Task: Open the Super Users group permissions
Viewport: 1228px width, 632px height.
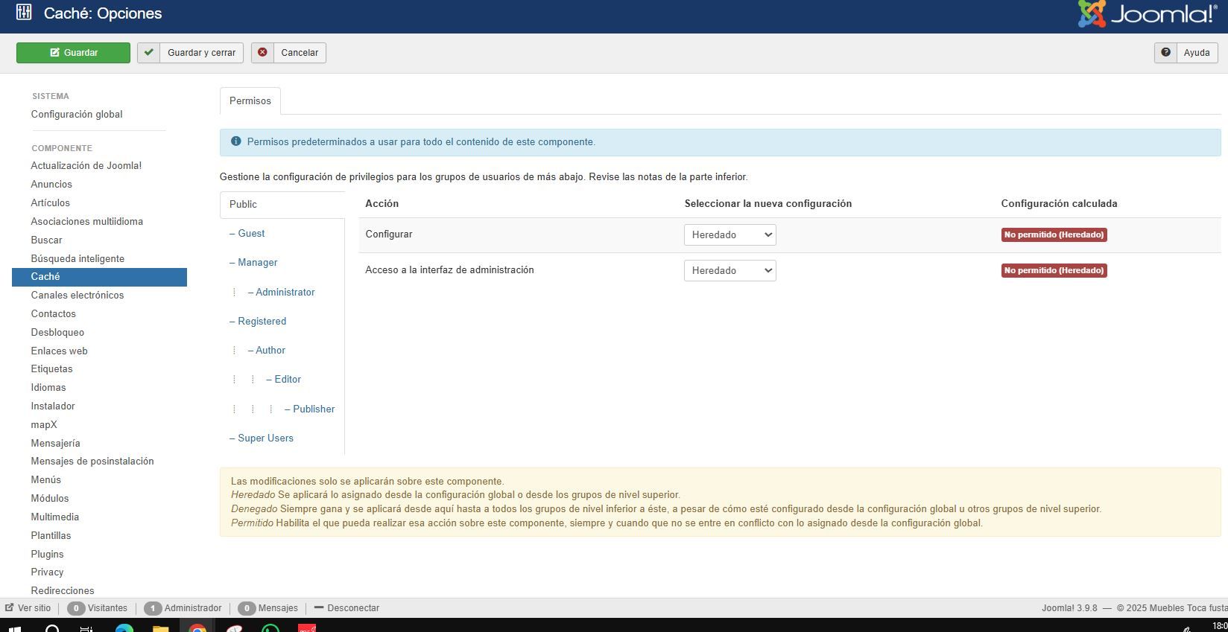Action: click(265, 438)
